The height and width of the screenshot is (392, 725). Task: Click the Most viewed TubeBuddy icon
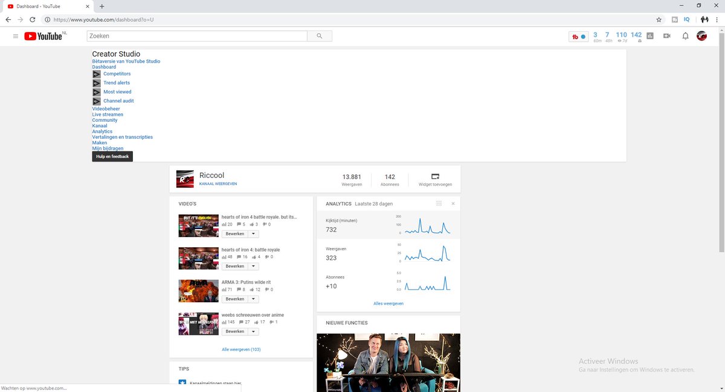coord(97,92)
